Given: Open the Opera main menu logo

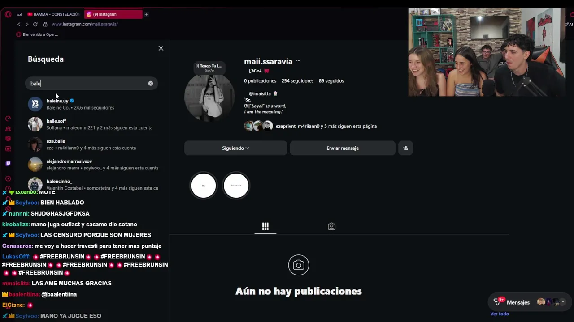Looking at the screenshot, I should coord(8,14).
